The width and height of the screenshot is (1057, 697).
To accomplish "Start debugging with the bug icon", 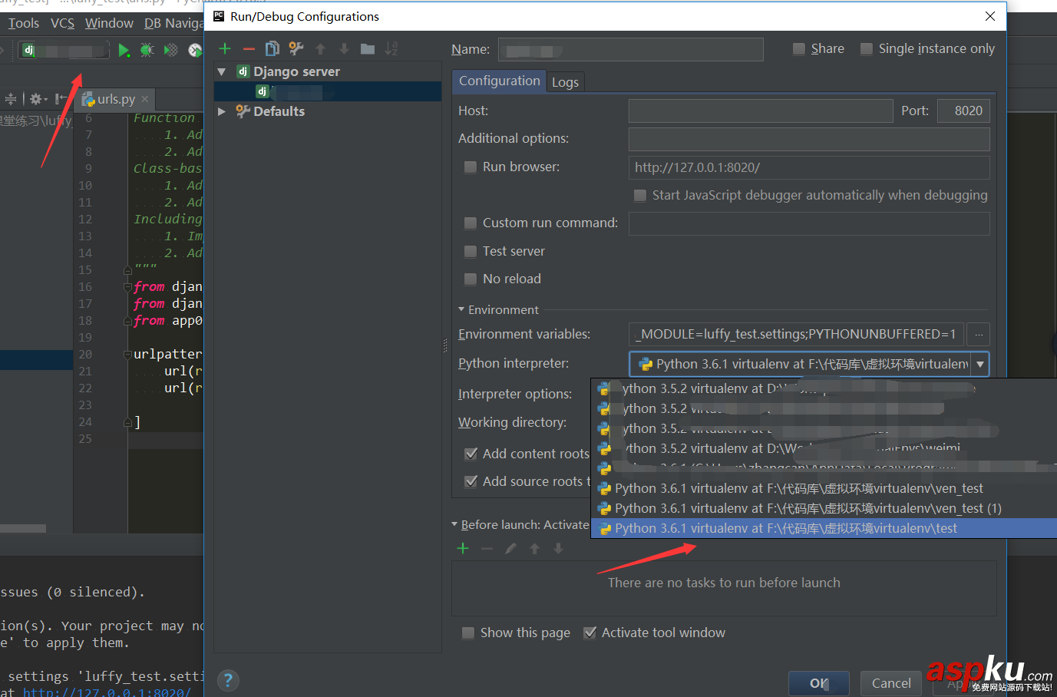I will click(147, 51).
